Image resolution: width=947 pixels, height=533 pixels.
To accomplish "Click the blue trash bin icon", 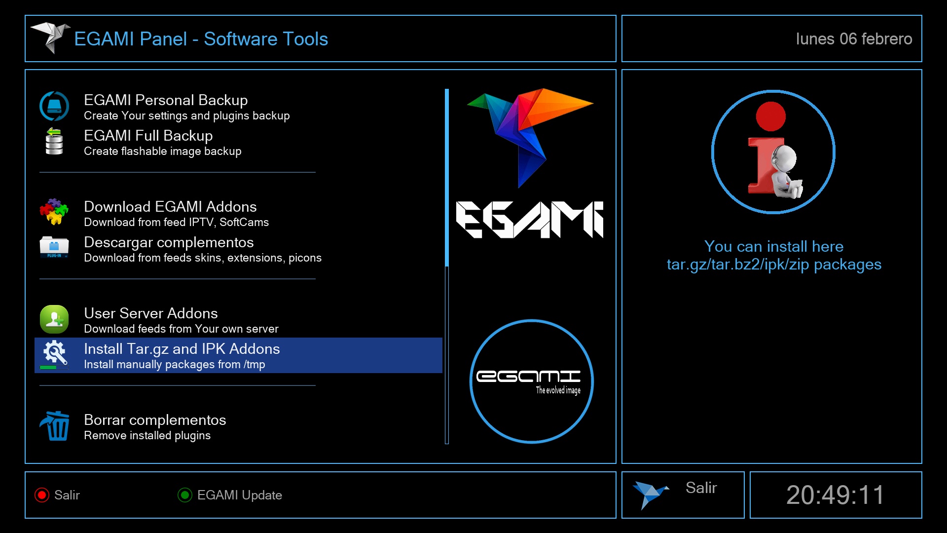I will point(56,426).
